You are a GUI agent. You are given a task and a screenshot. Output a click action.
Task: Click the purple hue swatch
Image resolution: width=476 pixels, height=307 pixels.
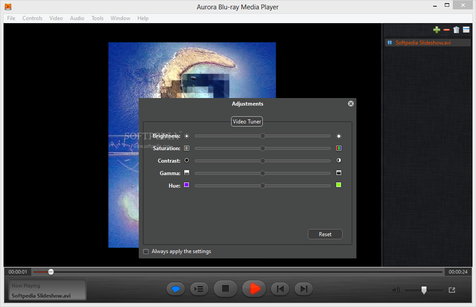point(186,185)
